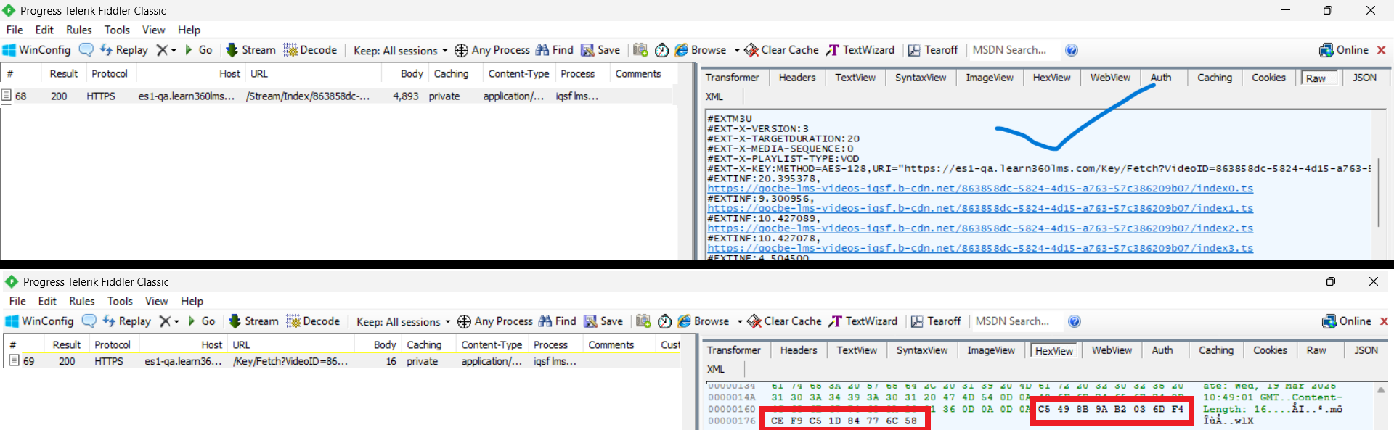Image resolution: width=1394 pixels, height=430 pixels.
Task: Select the Transformer tab in top window
Action: [x=732, y=78]
